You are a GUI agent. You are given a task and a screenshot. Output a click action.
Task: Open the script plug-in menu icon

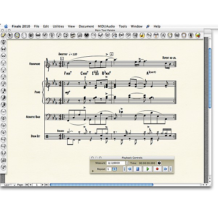point(148,26)
